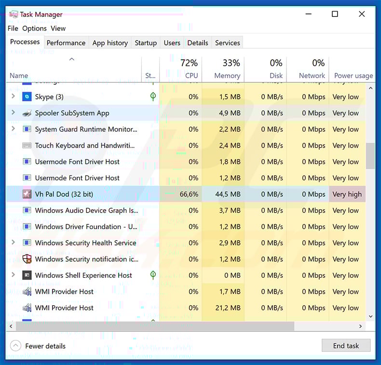Close the Task Manager window

coord(362,14)
